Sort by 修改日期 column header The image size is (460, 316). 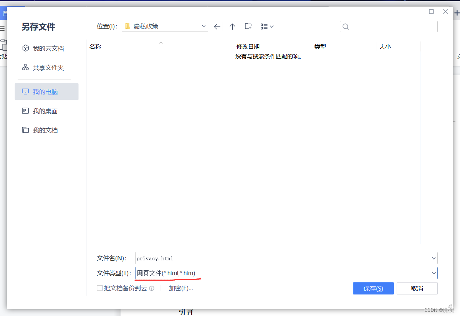pyautogui.click(x=248, y=47)
